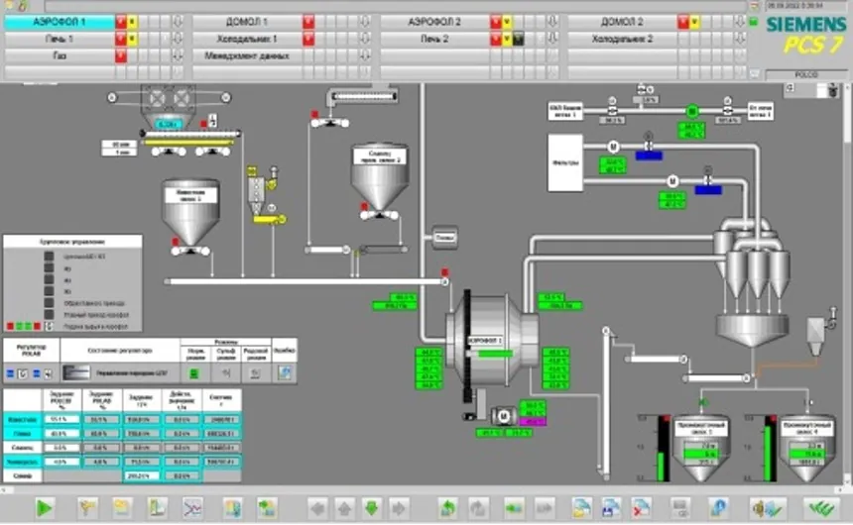Toggle the Главный привод аэрофол checkbox

coord(49,314)
